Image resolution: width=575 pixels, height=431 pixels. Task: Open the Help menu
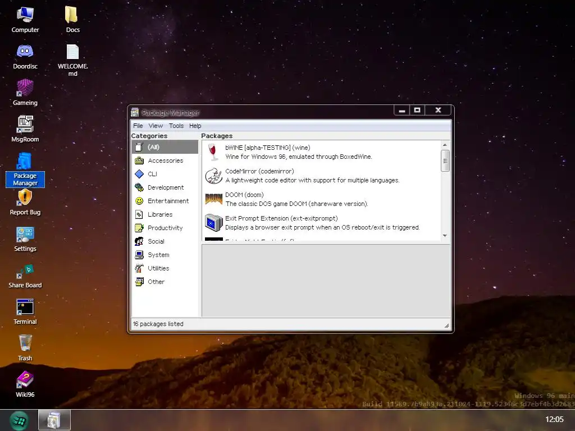pos(195,126)
